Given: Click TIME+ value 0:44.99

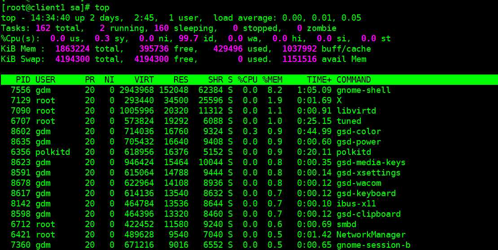Looking at the screenshot, I should pos(314,132).
